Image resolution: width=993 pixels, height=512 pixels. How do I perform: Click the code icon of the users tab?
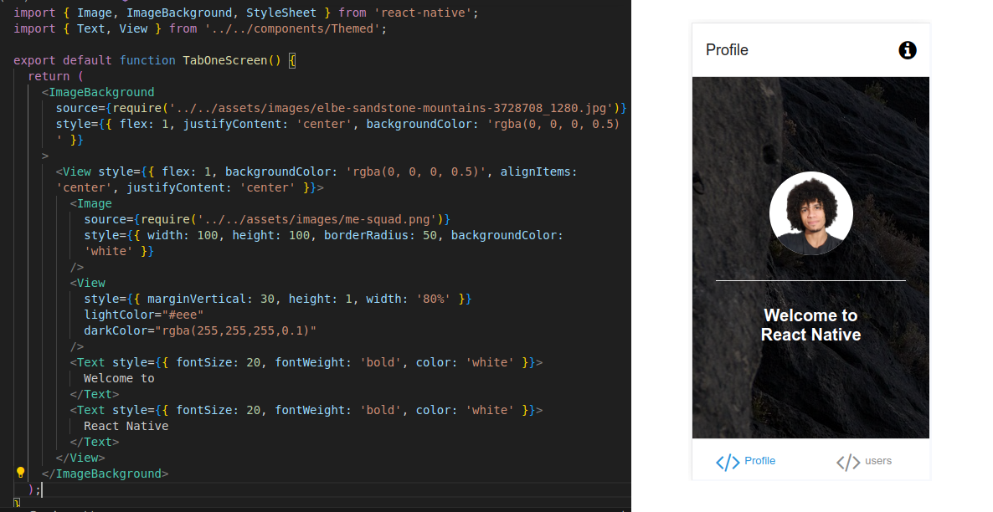tap(848, 462)
